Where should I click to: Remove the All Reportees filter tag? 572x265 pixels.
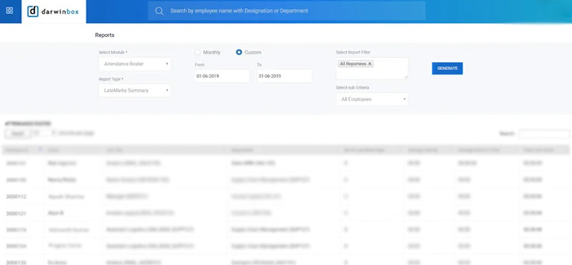click(x=370, y=64)
